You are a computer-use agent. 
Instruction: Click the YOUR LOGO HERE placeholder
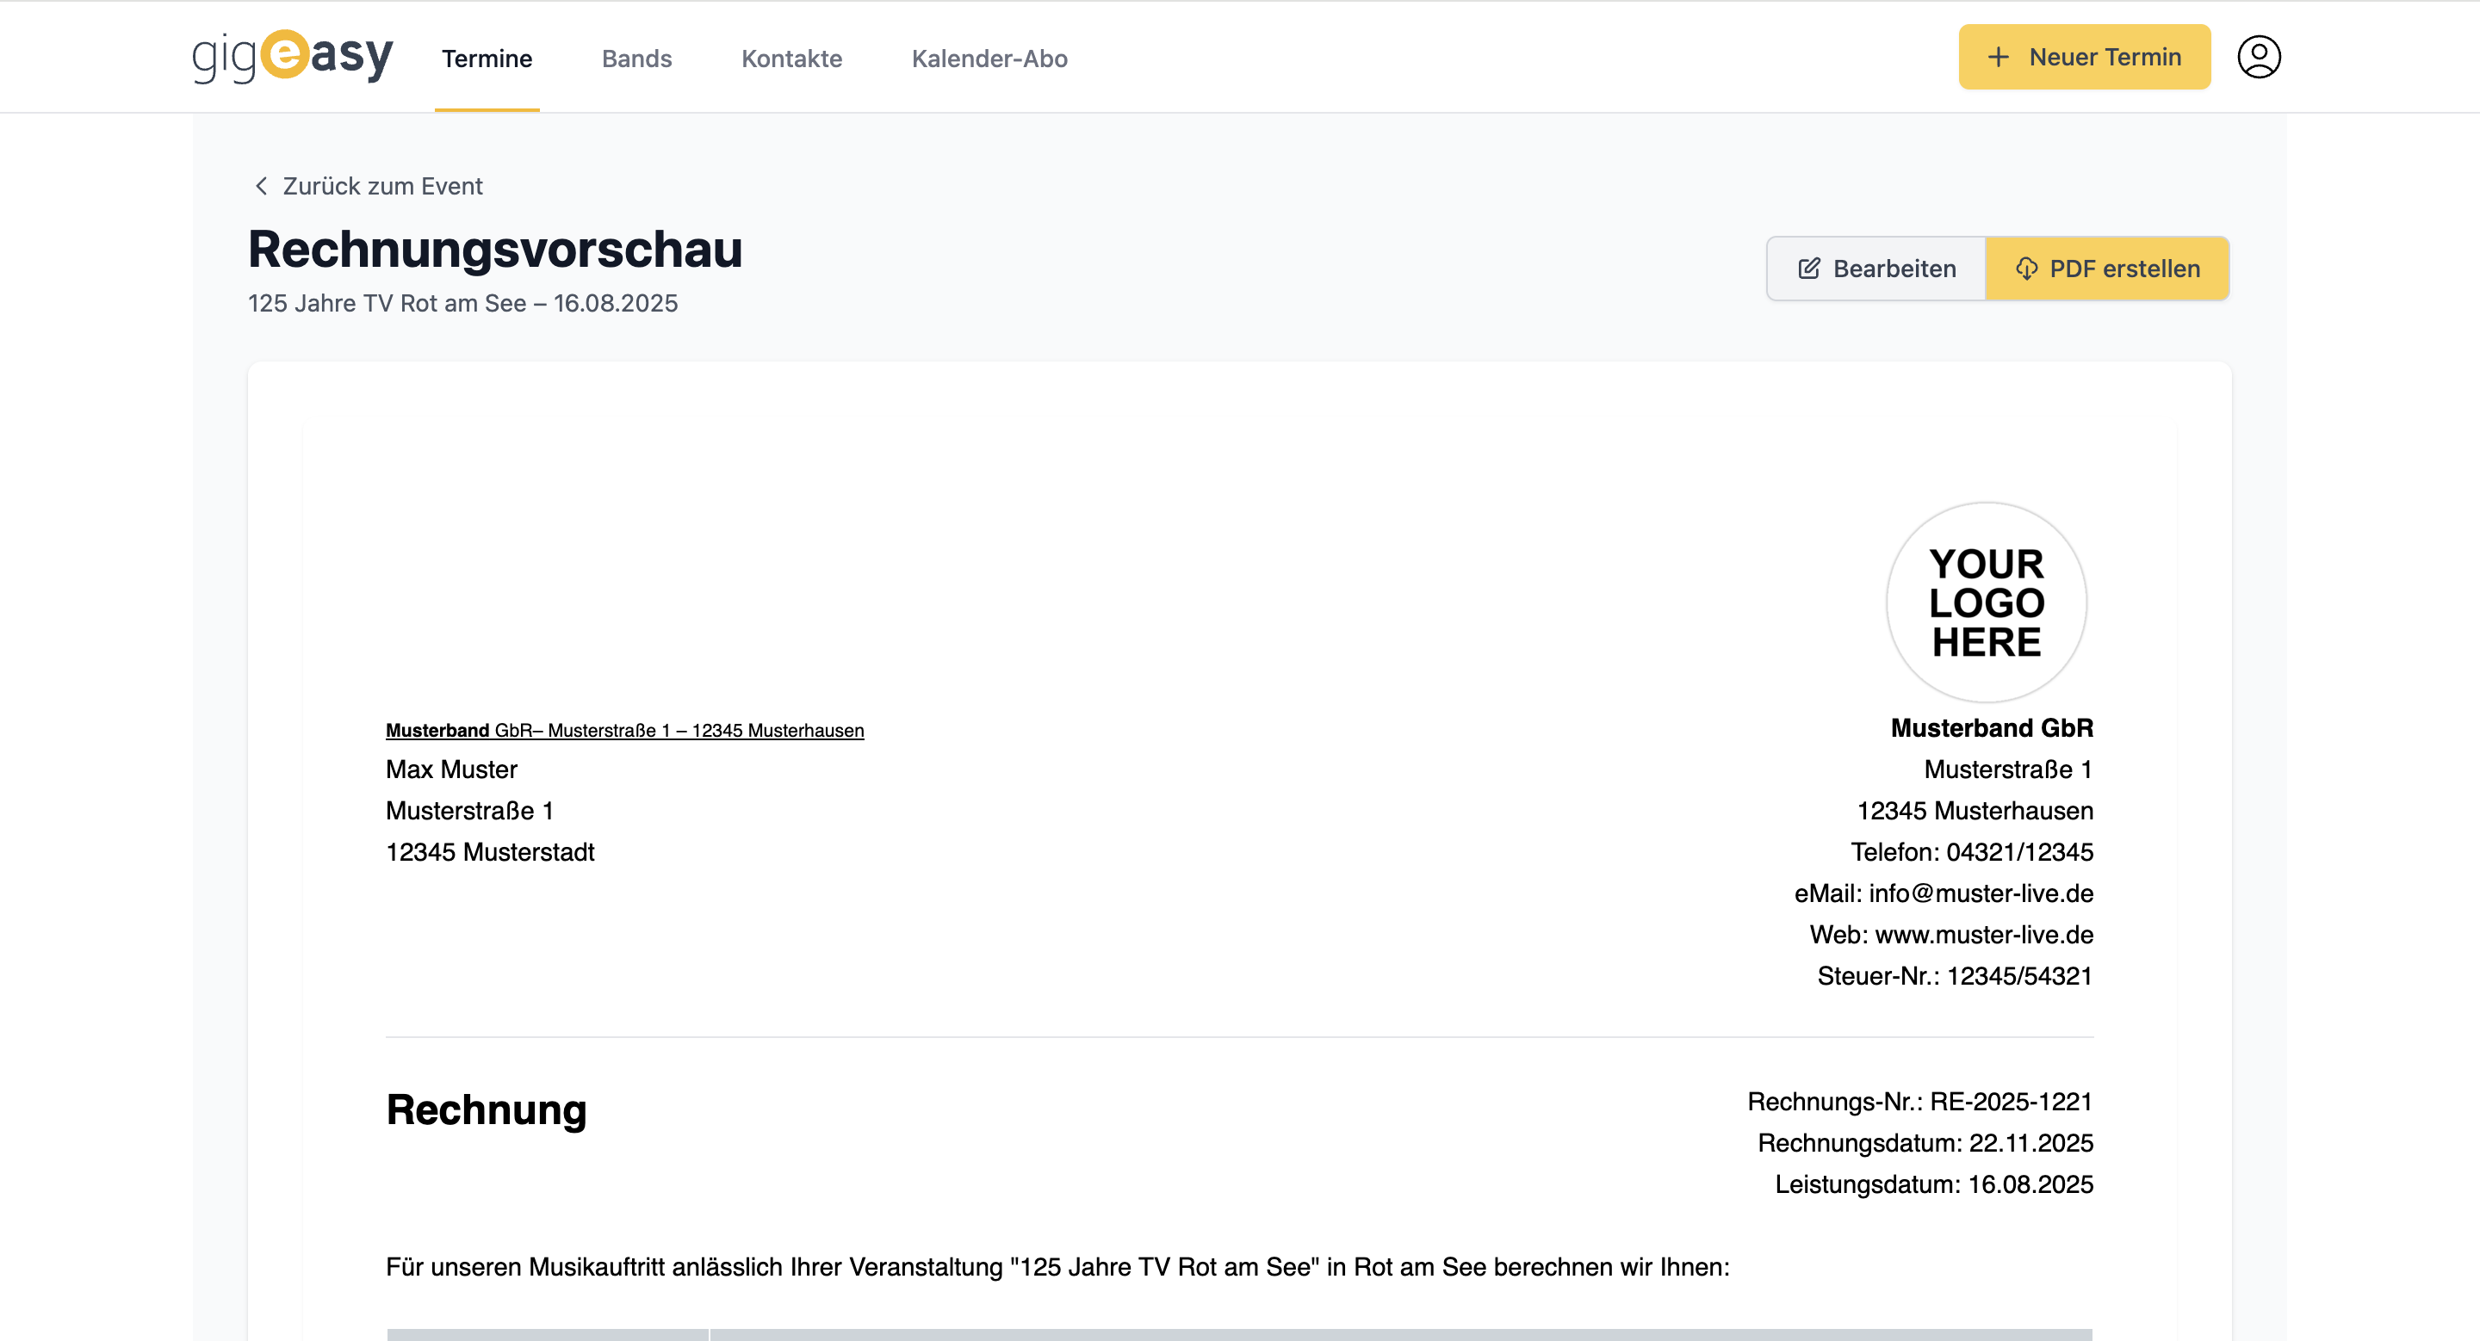coord(1987,603)
